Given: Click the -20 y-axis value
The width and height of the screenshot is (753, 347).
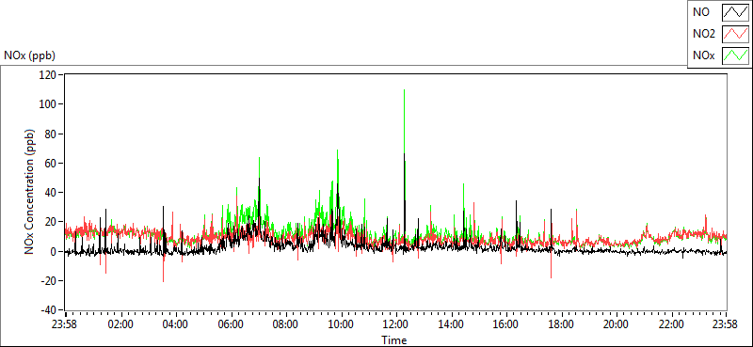Looking at the screenshot, I should tap(50, 281).
